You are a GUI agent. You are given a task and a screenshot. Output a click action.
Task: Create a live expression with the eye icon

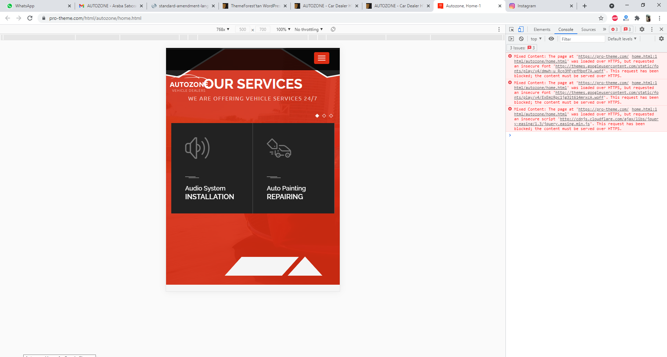click(x=551, y=39)
